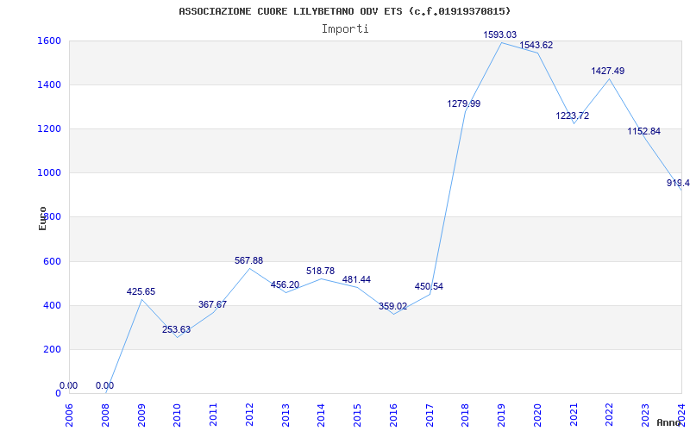
Task: Click the 253.63 data label
Action: coord(177,330)
